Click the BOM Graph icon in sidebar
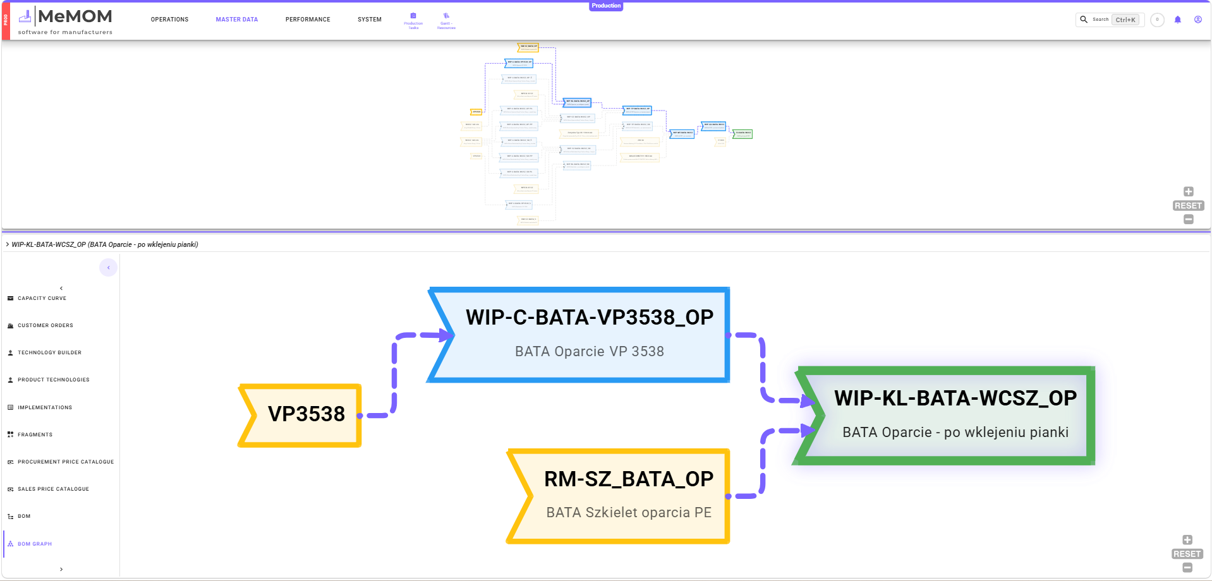1212x581 pixels. [10, 544]
